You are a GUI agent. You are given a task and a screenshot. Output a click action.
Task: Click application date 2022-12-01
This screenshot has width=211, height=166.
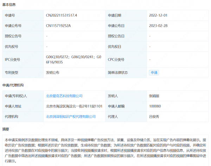(x=158, y=15)
